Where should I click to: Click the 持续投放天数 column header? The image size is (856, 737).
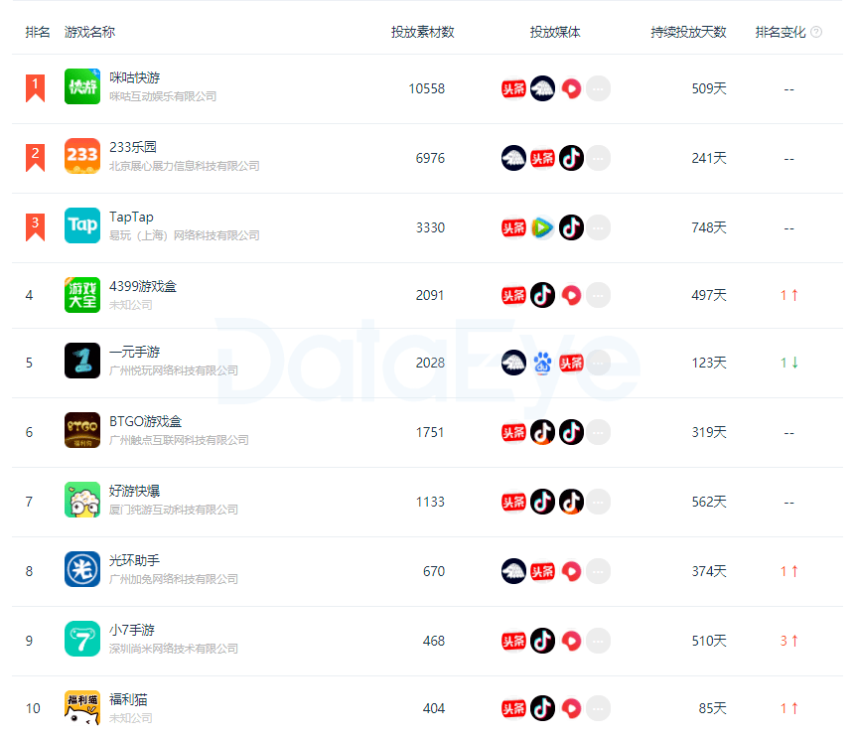[x=688, y=32]
